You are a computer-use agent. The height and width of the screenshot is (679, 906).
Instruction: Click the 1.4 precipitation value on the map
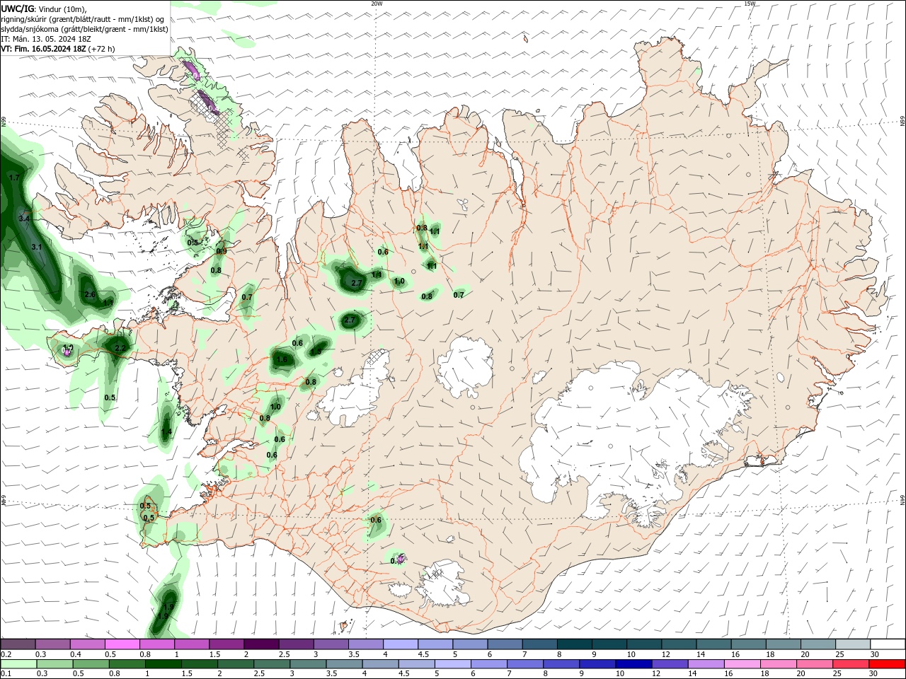(x=166, y=431)
